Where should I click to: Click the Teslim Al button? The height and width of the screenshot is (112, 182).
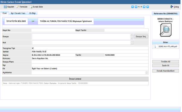tap(165, 61)
